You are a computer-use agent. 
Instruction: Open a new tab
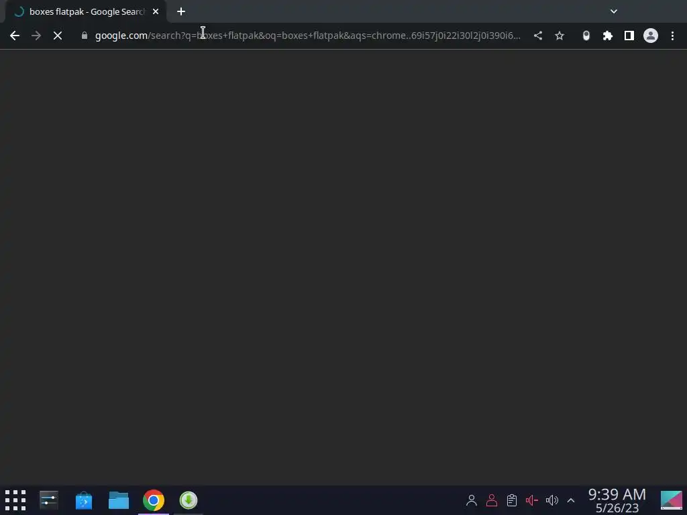pos(181,11)
